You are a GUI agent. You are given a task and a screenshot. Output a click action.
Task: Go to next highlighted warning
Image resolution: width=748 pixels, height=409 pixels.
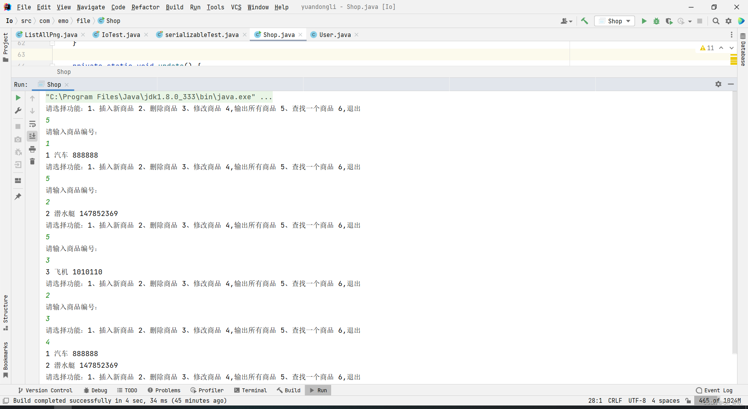(731, 48)
